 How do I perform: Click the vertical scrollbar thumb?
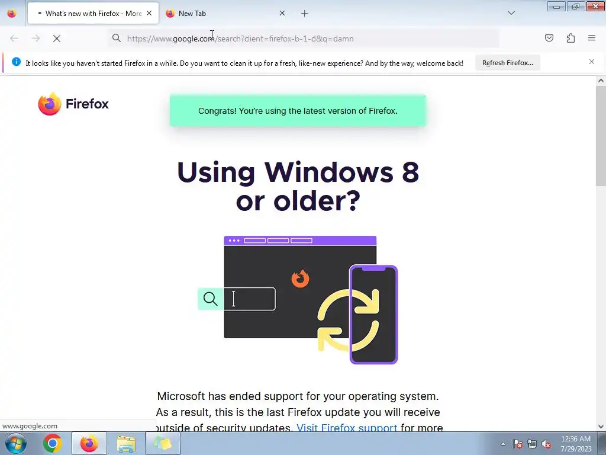(x=601, y=136)
